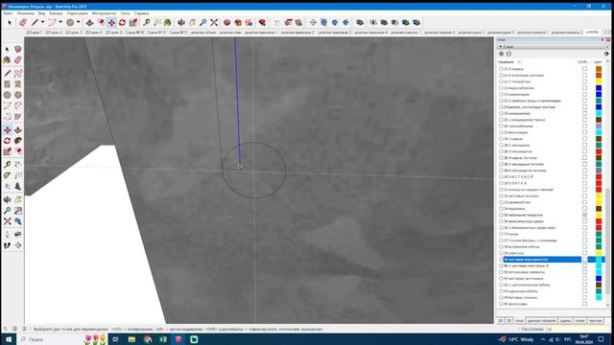Open the layers Details arrow menu

[606, 54]
